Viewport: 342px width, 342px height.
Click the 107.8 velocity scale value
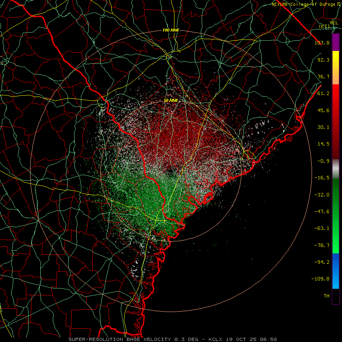click(322, 43)
